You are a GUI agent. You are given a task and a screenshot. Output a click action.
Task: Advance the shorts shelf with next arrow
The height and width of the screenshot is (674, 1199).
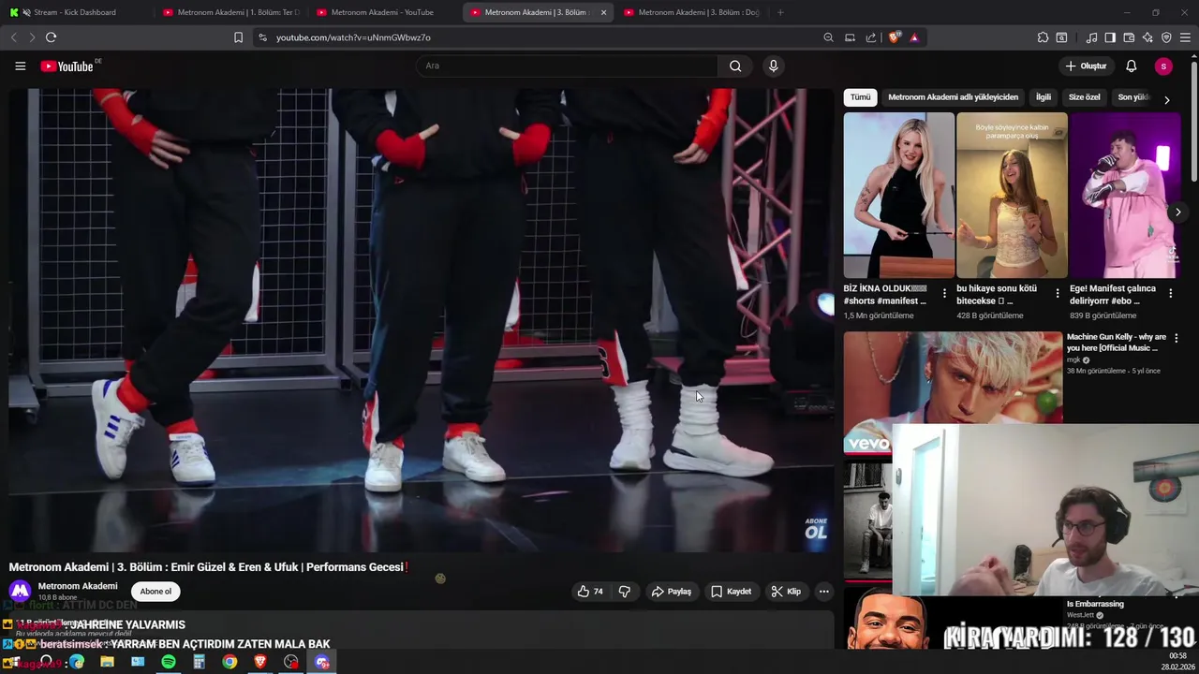pyautogui.click(x=1177, y=212)
